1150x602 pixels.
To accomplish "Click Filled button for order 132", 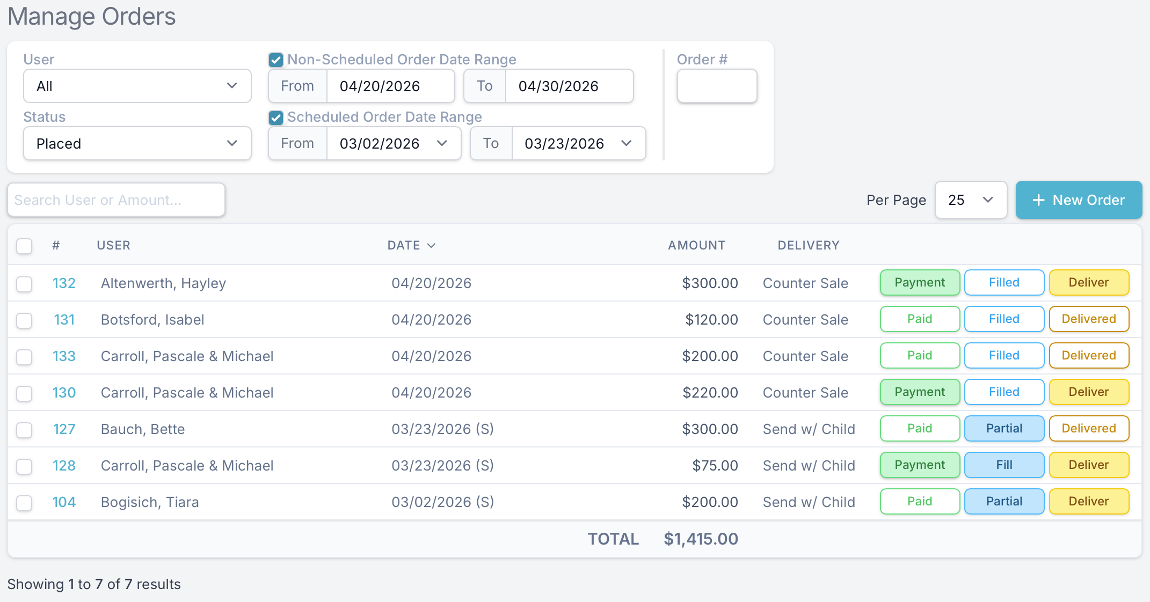I will 1004,283.
